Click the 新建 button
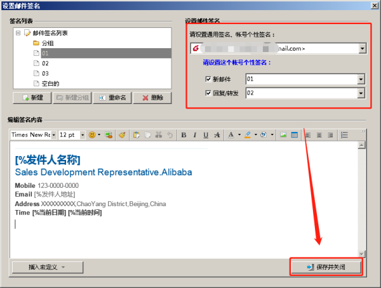Screen dimensions: 381x288 tap(32, 98)
